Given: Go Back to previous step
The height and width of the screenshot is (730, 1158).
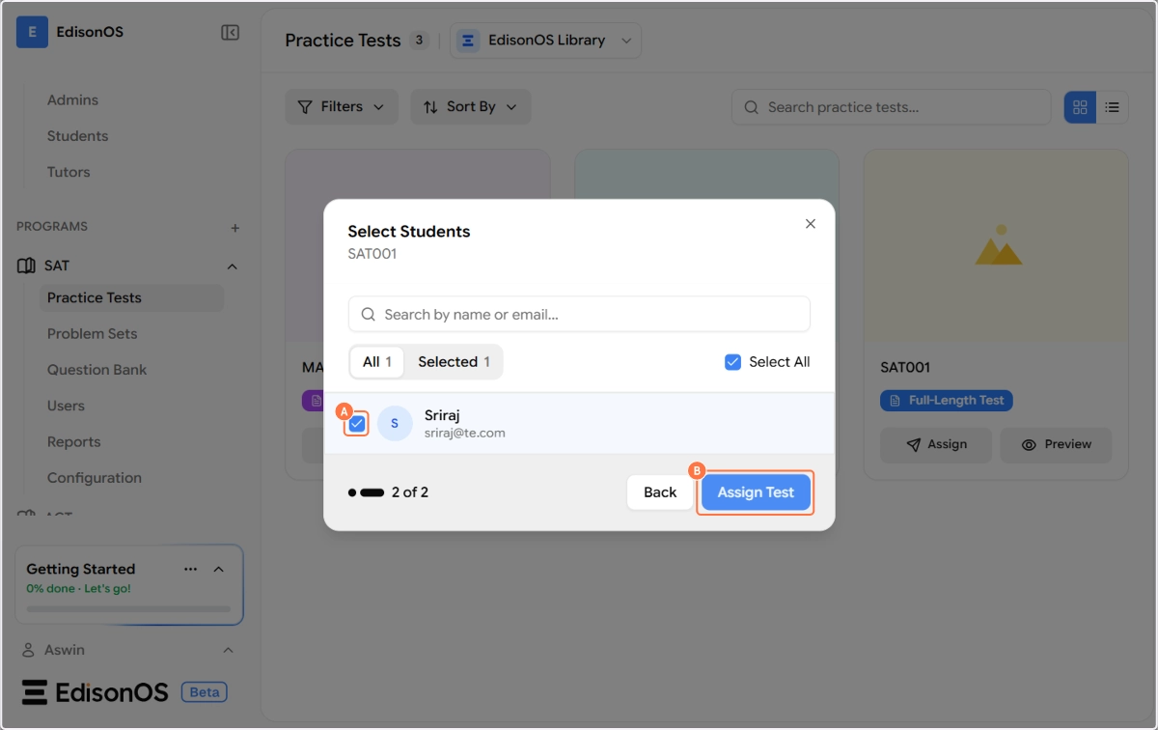Looking at the screenshot, I should click(660, 492).
